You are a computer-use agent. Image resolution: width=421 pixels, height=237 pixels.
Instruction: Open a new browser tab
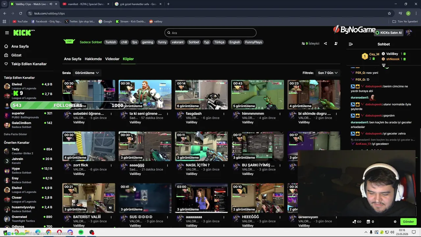pyautogui.click(x=168, y=4)
